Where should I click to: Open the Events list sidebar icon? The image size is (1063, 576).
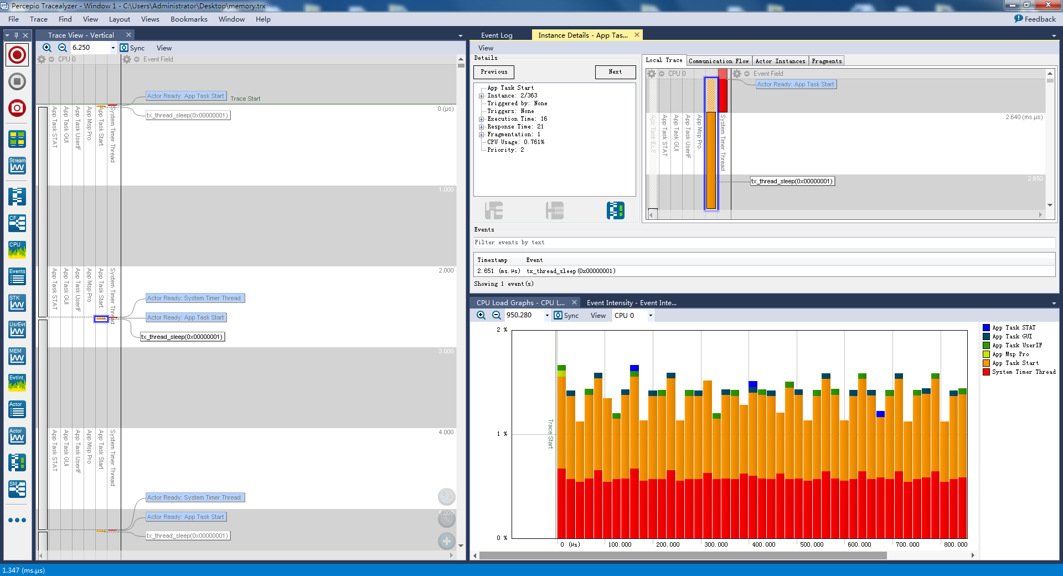tap(17, 276)
